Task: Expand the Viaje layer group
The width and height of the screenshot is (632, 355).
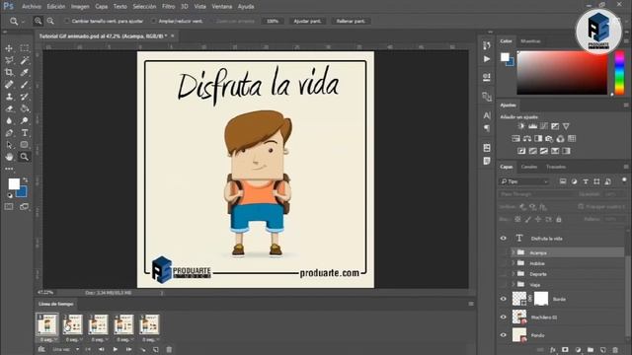Action: click(513, 285)
